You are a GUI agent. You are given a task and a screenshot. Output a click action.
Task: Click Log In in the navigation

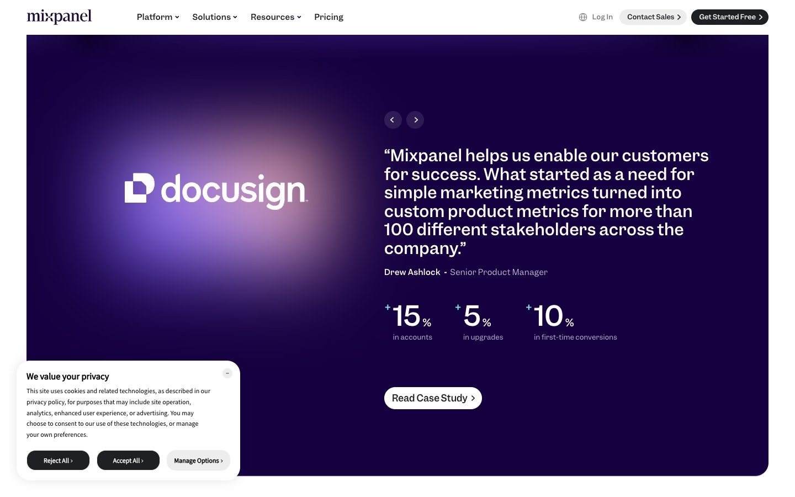tap(602, 17)
